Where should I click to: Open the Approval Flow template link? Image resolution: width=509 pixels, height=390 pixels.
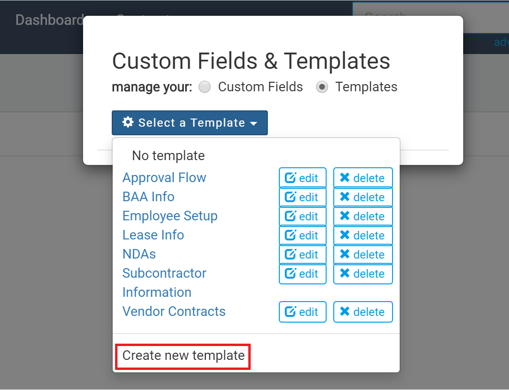coord(164,178)
